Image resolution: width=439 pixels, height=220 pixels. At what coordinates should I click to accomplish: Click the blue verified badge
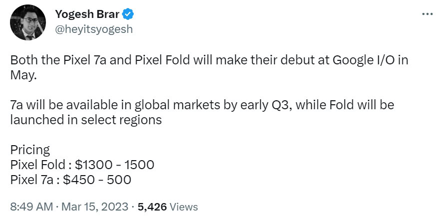127,14
